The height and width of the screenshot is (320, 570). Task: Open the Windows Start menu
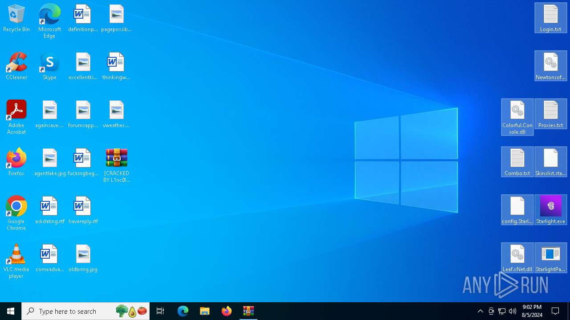point(11,311)
